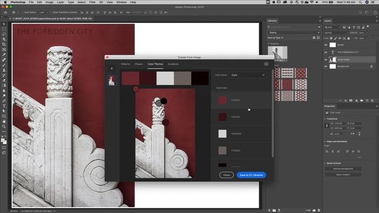
Task: Select the Zoom tool
Action: [x=4, y=126]
